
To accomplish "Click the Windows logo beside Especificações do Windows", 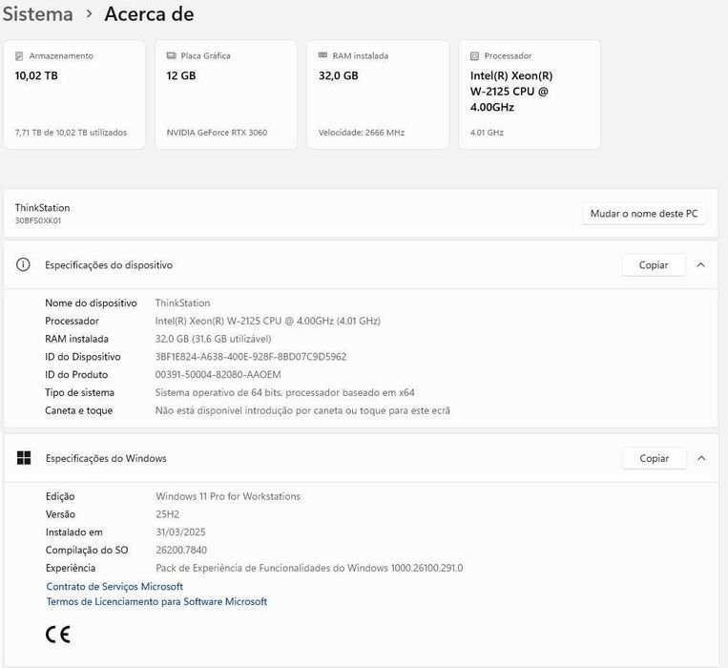I will [x=24, y=458].
